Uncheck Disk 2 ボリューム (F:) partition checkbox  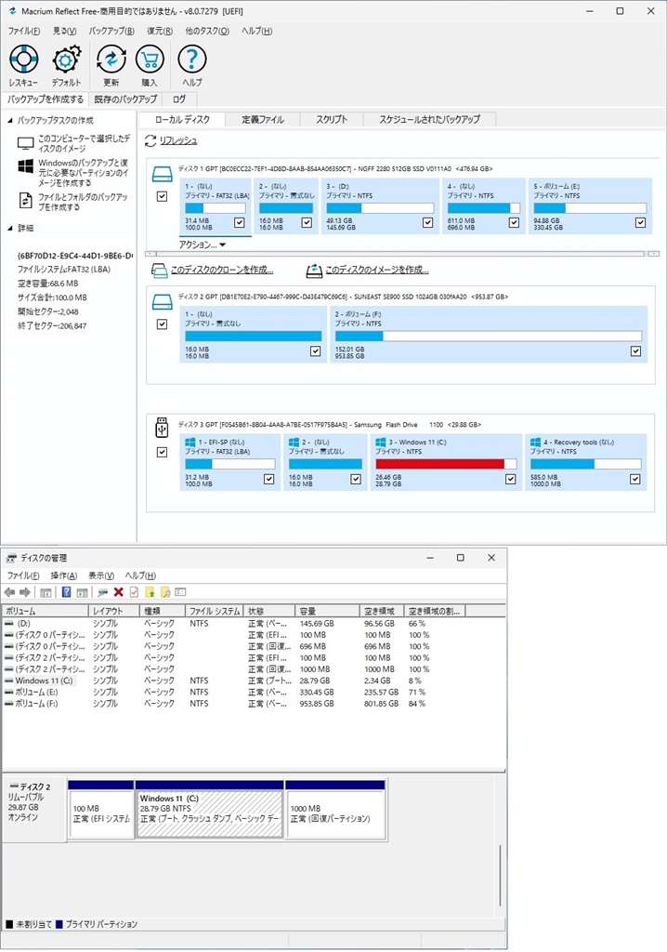tap(635, 350)
